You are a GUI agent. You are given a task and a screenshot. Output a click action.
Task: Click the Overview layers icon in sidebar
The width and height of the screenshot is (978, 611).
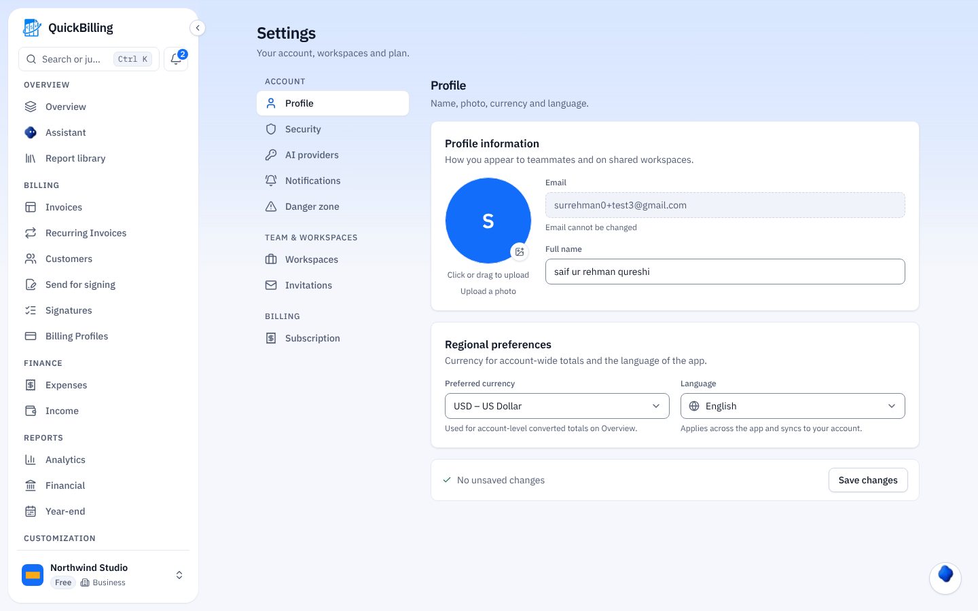pos(31,107)
